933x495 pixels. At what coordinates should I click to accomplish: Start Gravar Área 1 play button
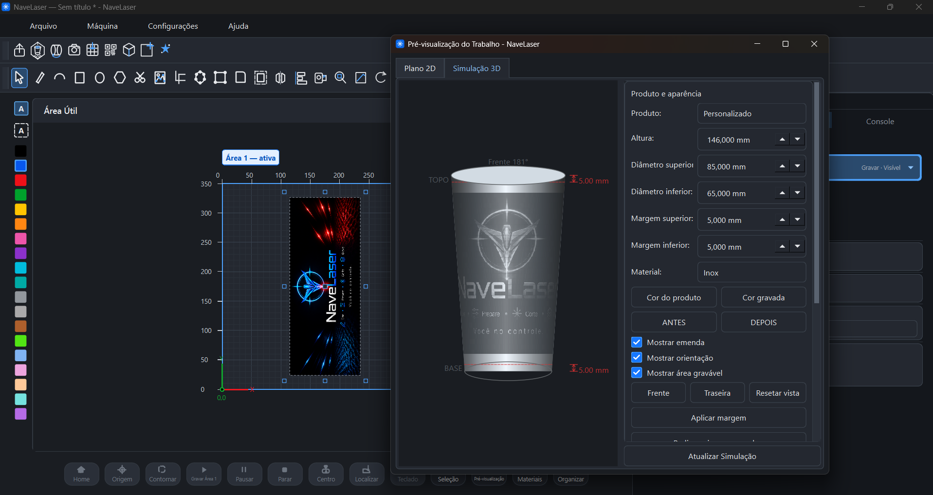(204, 474)
